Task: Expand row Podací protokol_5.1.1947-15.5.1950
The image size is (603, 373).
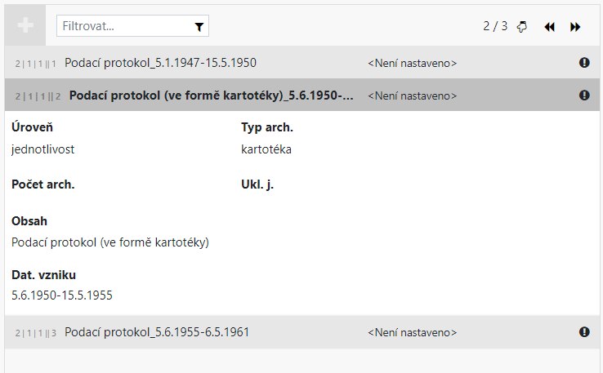Action: pos(161,63)
